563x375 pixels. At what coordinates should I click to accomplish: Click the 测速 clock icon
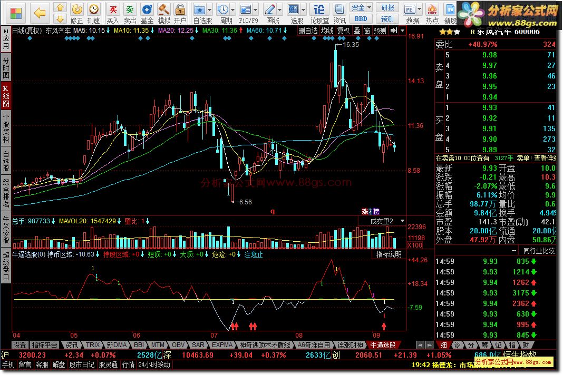[94, 9]
